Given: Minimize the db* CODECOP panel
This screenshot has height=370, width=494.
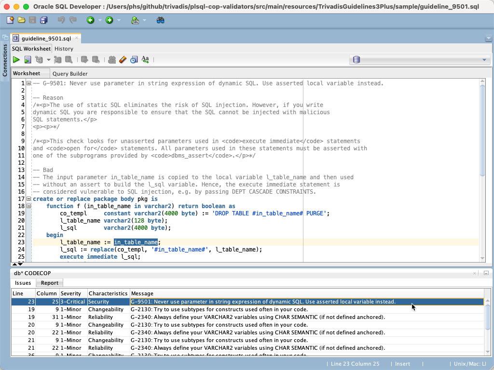Looking at the screenshot, I should (x=486, y=273).
